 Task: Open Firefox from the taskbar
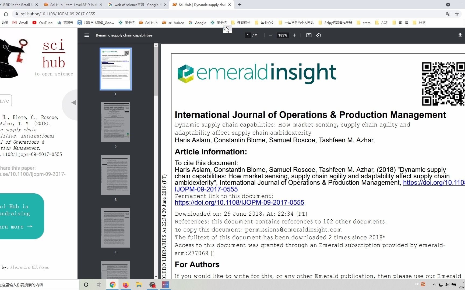[x=126, y=285]
